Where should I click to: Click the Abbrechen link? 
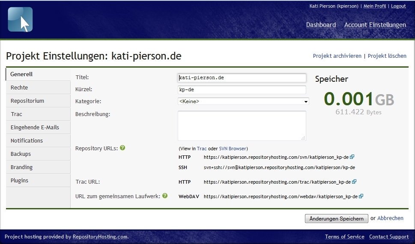390,218
